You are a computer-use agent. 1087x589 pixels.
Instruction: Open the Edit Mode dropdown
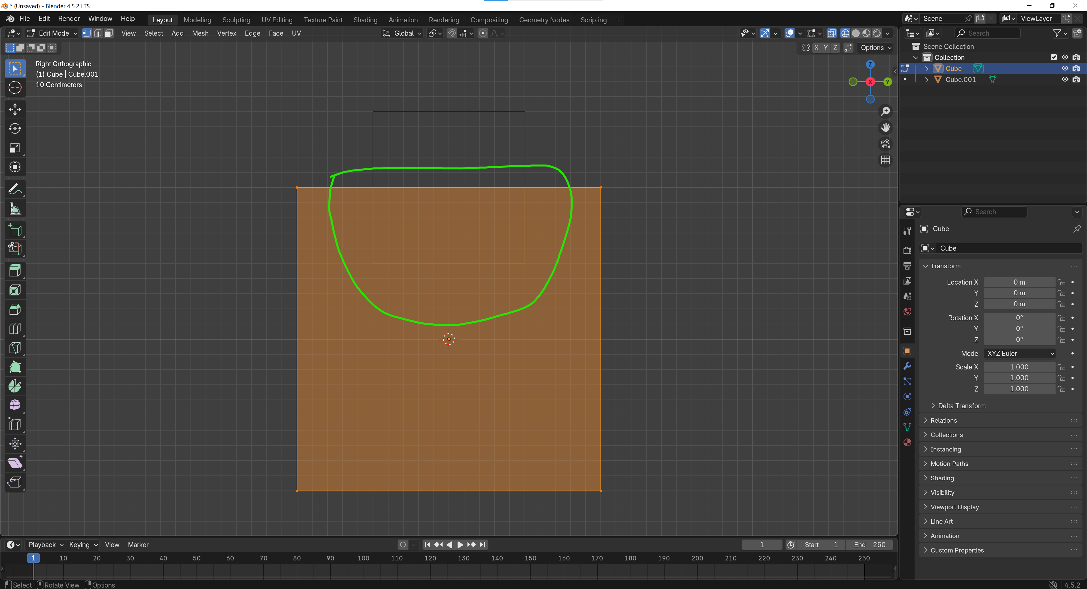pos(52,33)
